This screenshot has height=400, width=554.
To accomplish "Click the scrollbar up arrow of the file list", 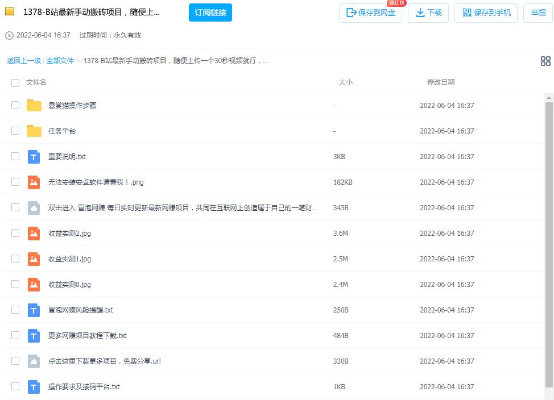I will click(549, 97).
